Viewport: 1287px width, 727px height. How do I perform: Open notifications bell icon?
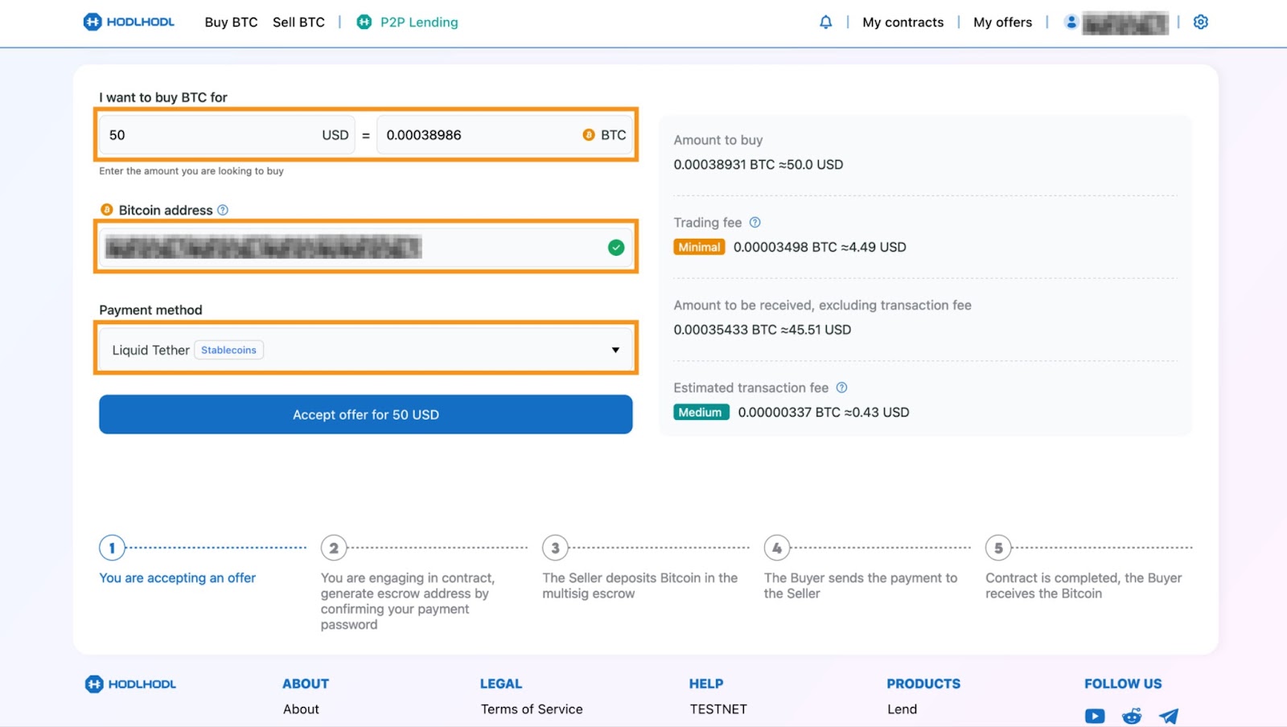coord(825,23)
